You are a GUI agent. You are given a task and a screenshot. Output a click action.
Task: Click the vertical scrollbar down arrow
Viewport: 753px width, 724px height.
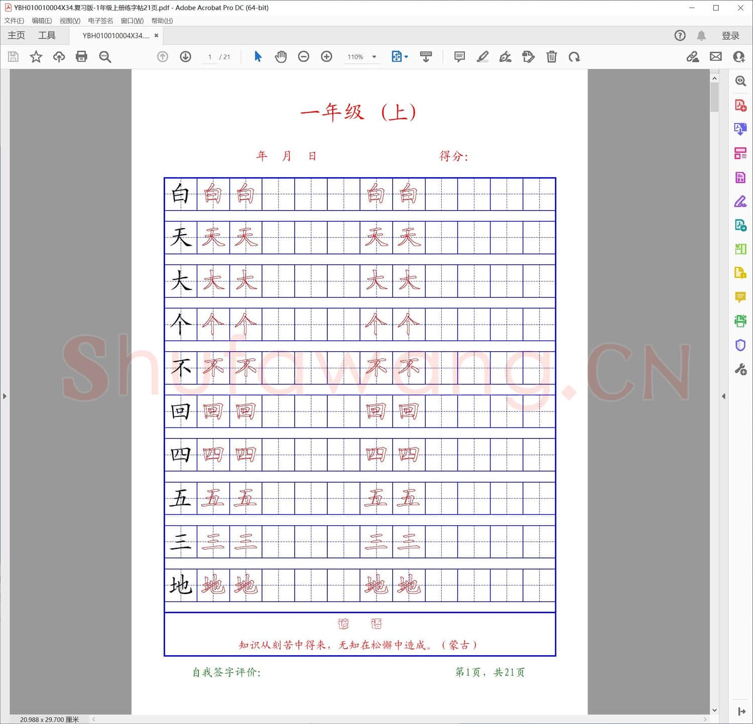714,710
